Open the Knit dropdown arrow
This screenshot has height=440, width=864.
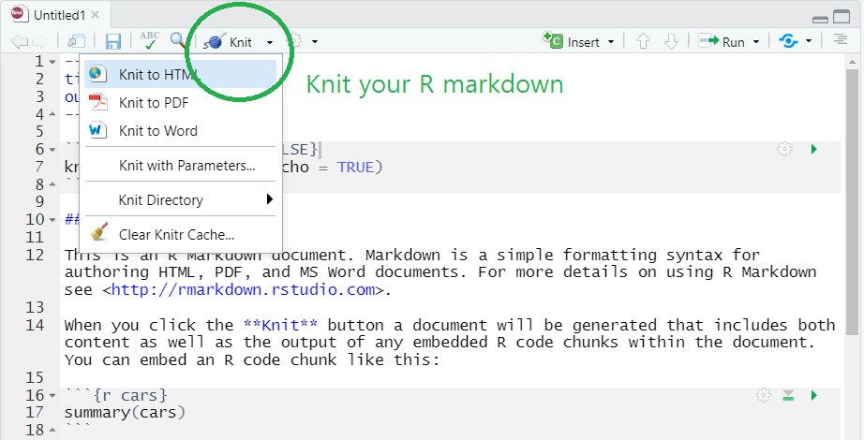click(x=270, y=42)
